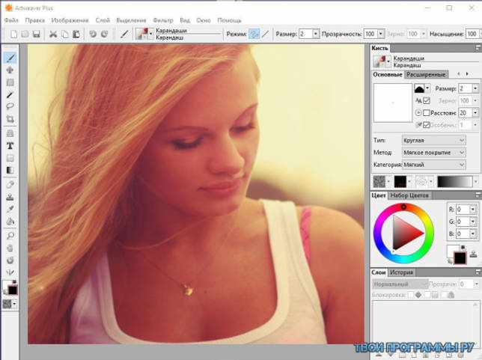The image size is (482, 360).
Task: Click the New document icon
Action: 13,34
